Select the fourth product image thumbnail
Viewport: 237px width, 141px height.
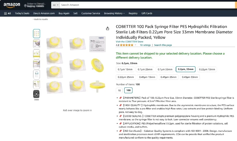[36, 64]
